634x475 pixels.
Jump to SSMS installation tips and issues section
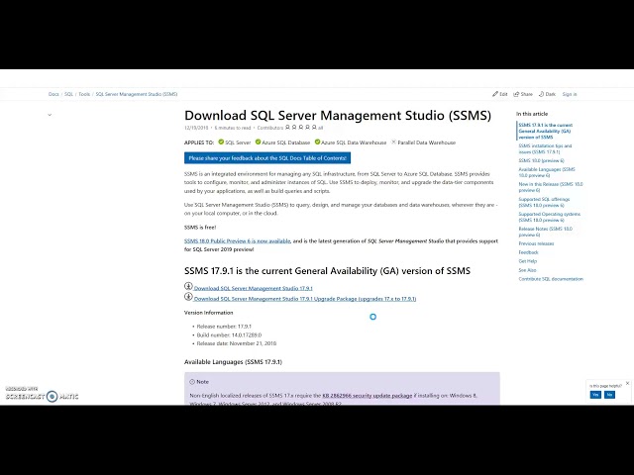pyautogui.click(x=545, y=148)
